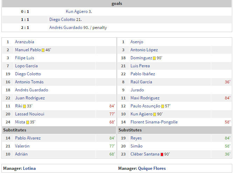This screenshot has height=174, width=234.
Task: Click Lassad Nouioui's yellow card icon
Action: [x=29, y=114]
